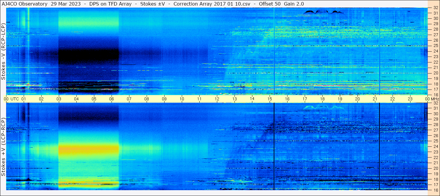Click 16 MHz tick of lower +V panel
This screenshot has width=440, height=196.
tap(435, 190)
